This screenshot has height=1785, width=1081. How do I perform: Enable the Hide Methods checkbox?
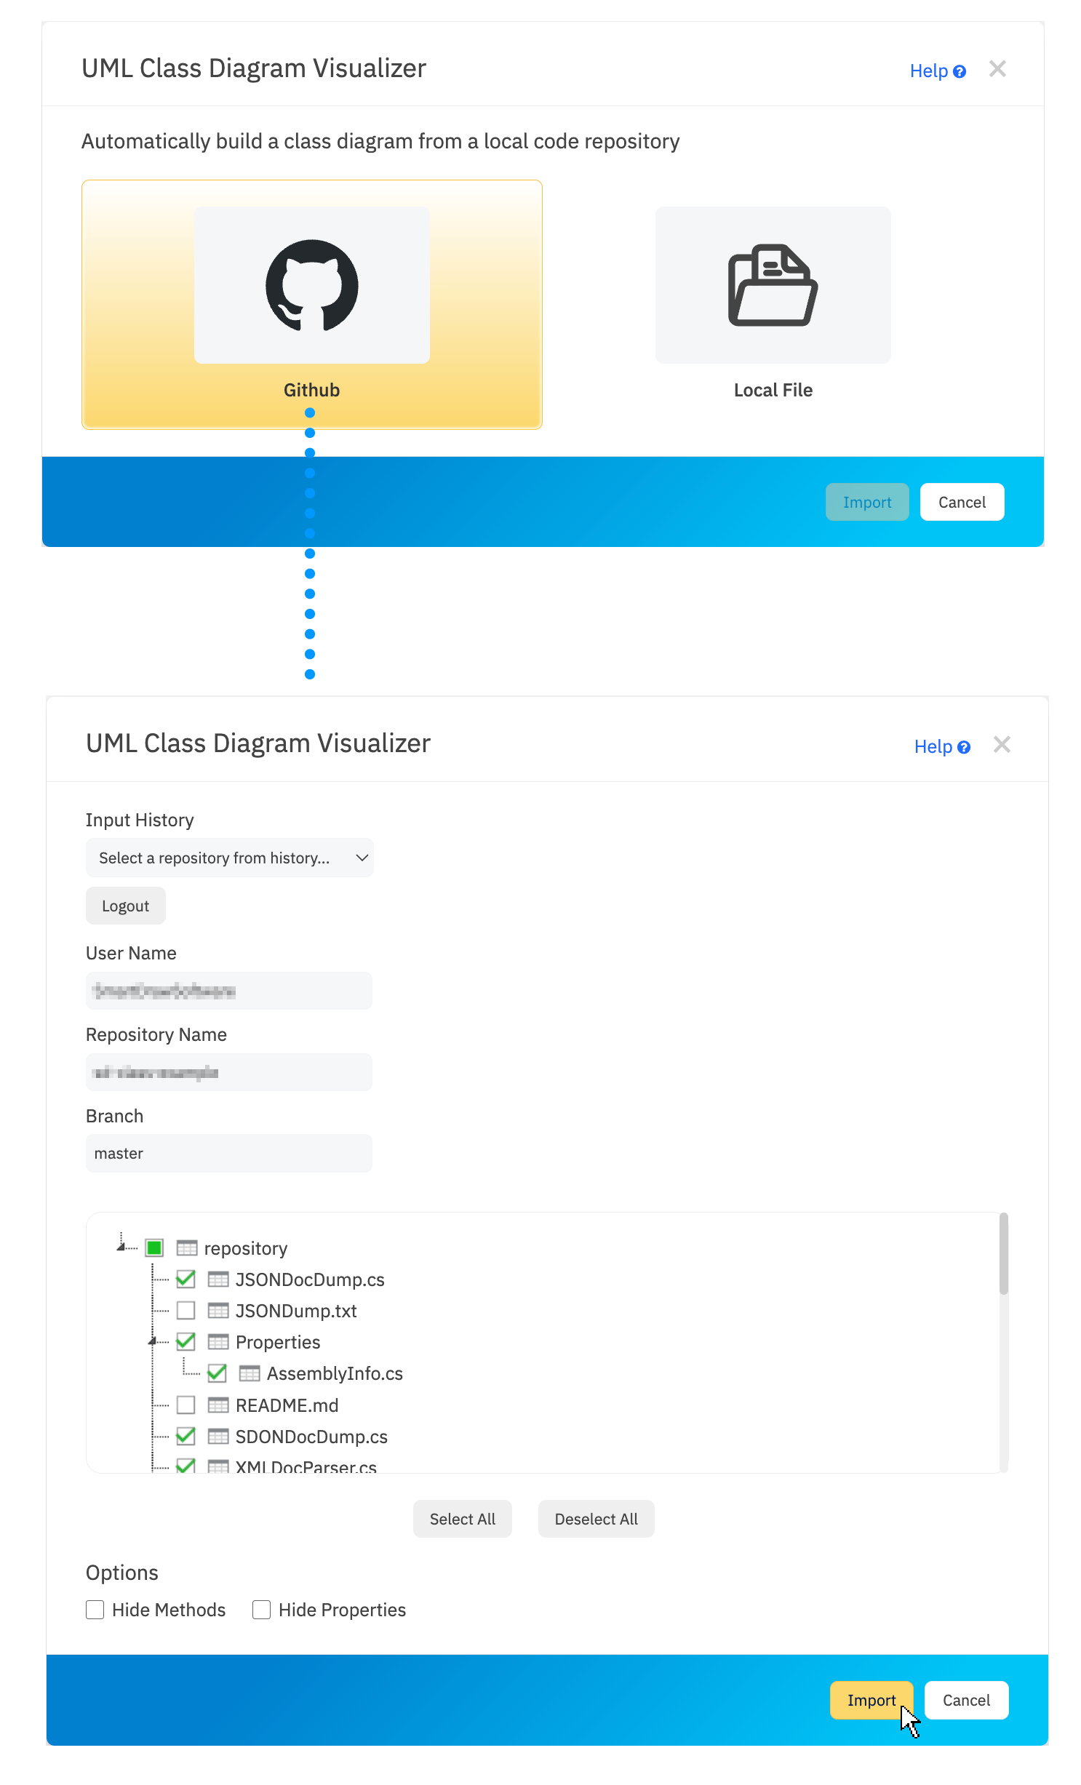click(x=95, y=1610)
